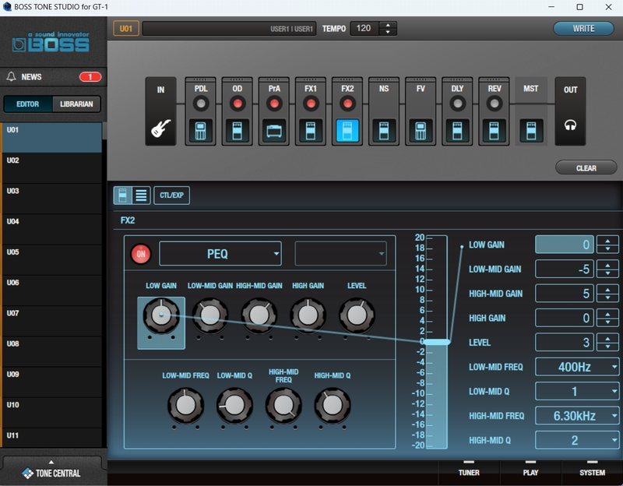Viewport: 623px width, 486px height.
Task: Switch to the list view layout
Action: pyautogui.click(x=141, y=195)
